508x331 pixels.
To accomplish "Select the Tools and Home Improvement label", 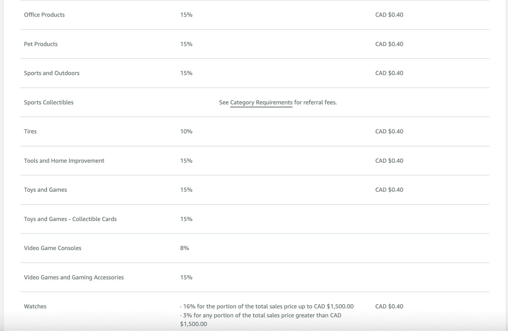I will [x=64, y=161].
